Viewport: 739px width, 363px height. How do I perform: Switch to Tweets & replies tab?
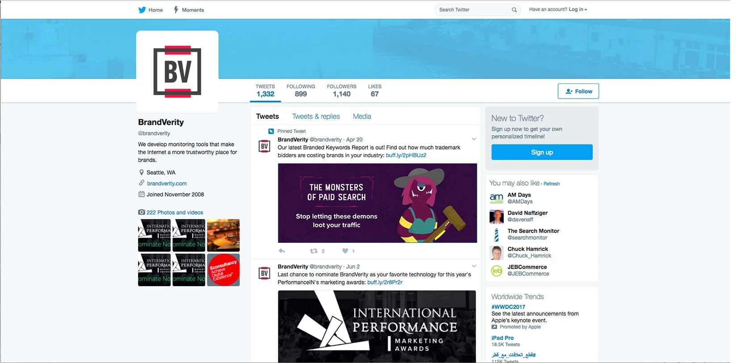click(x=316, y=117)
